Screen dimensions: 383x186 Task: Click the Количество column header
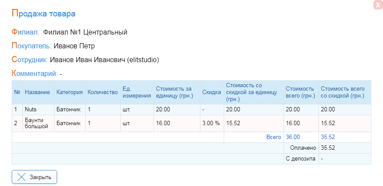(x=103, y=92)
